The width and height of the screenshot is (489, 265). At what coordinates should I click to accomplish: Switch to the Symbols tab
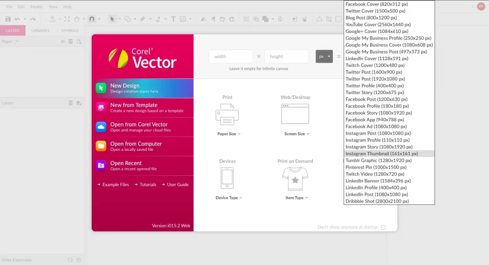click(x=70, y=31)
